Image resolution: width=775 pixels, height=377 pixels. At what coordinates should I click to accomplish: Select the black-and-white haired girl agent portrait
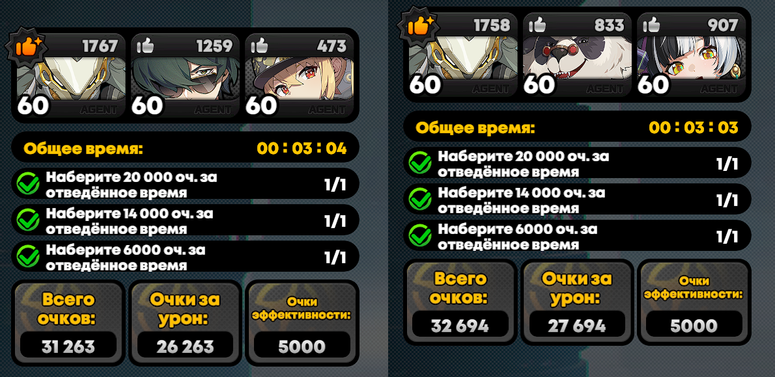692,55
